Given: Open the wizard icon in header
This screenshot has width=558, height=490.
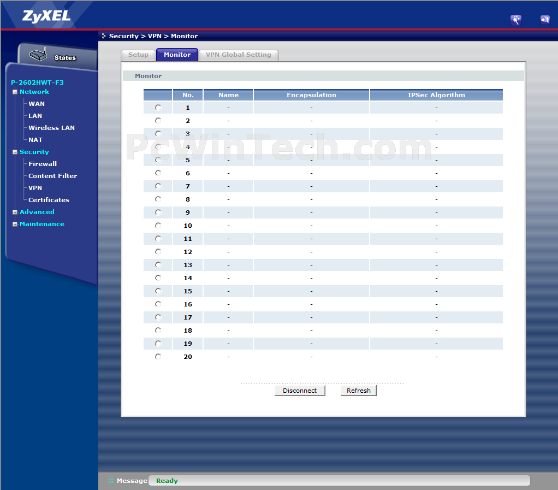Looking at the screenshot, I should [x=515, y=20].
